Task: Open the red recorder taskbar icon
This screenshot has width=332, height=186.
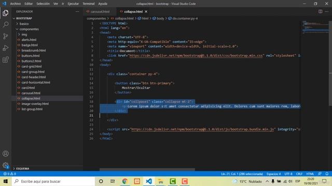Action: 185,181
